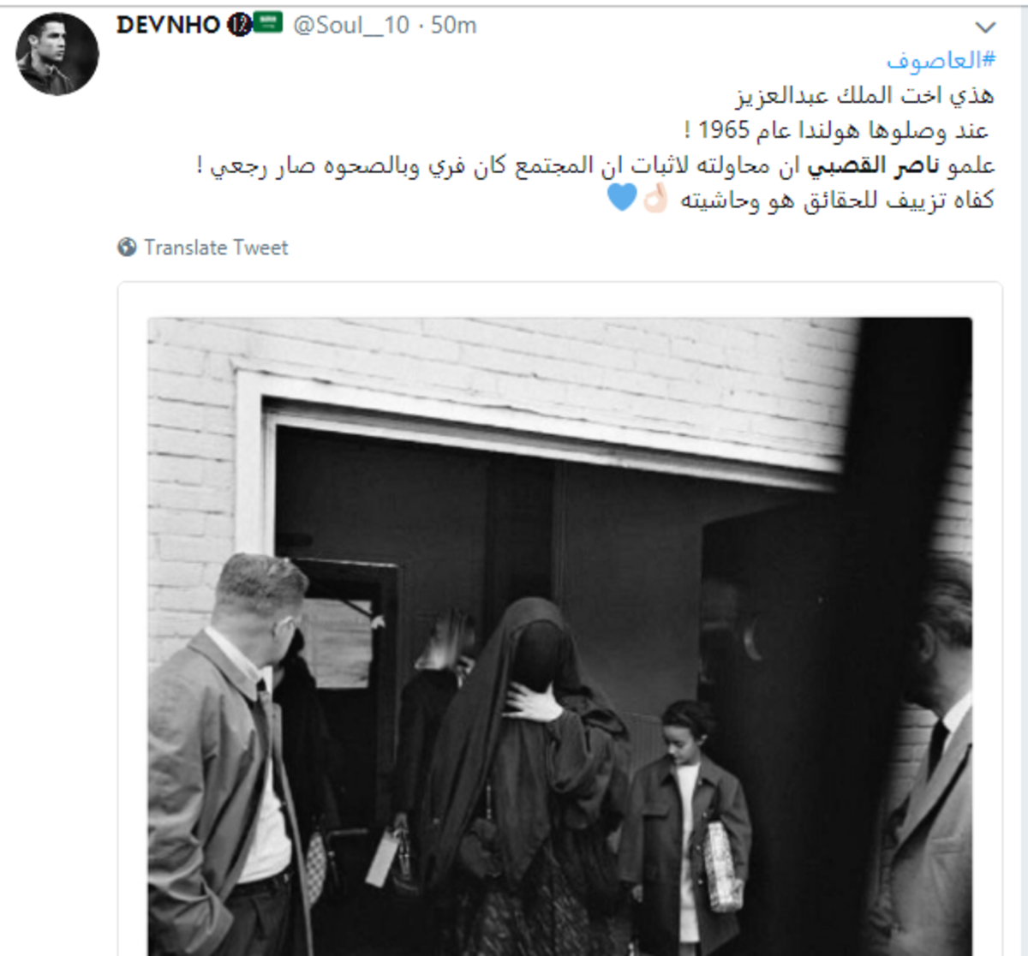Viewport: 1028px width, 956px height.
Task: Click the round badge icon beside DEVNHO
Action: point(239,26)
